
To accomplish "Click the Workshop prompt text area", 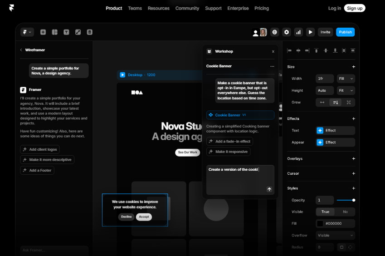I will (x=240, y=180).
